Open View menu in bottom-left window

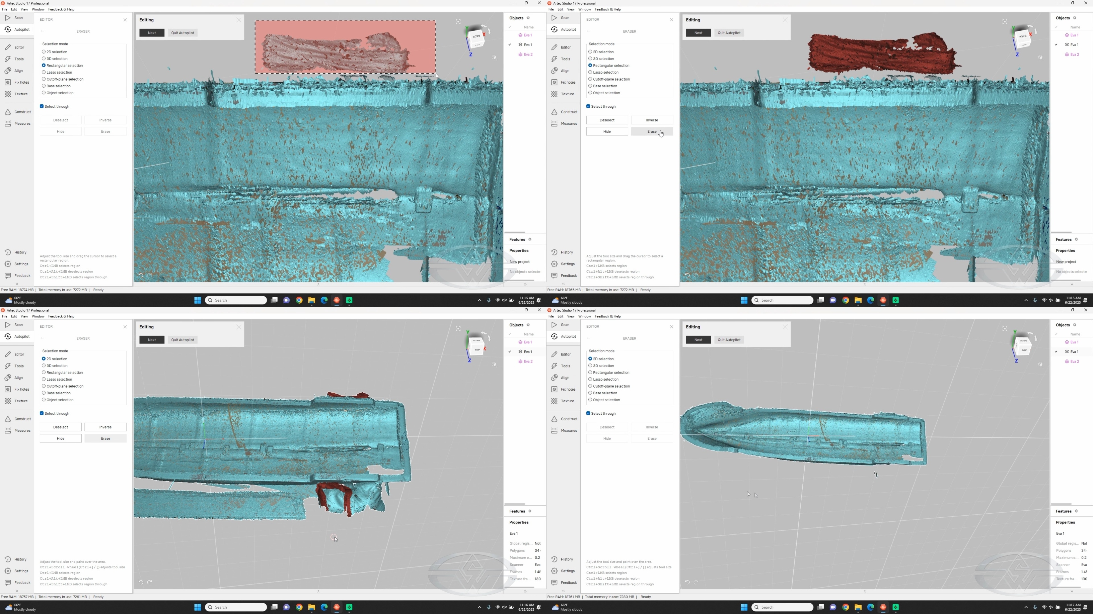[24, 316]
